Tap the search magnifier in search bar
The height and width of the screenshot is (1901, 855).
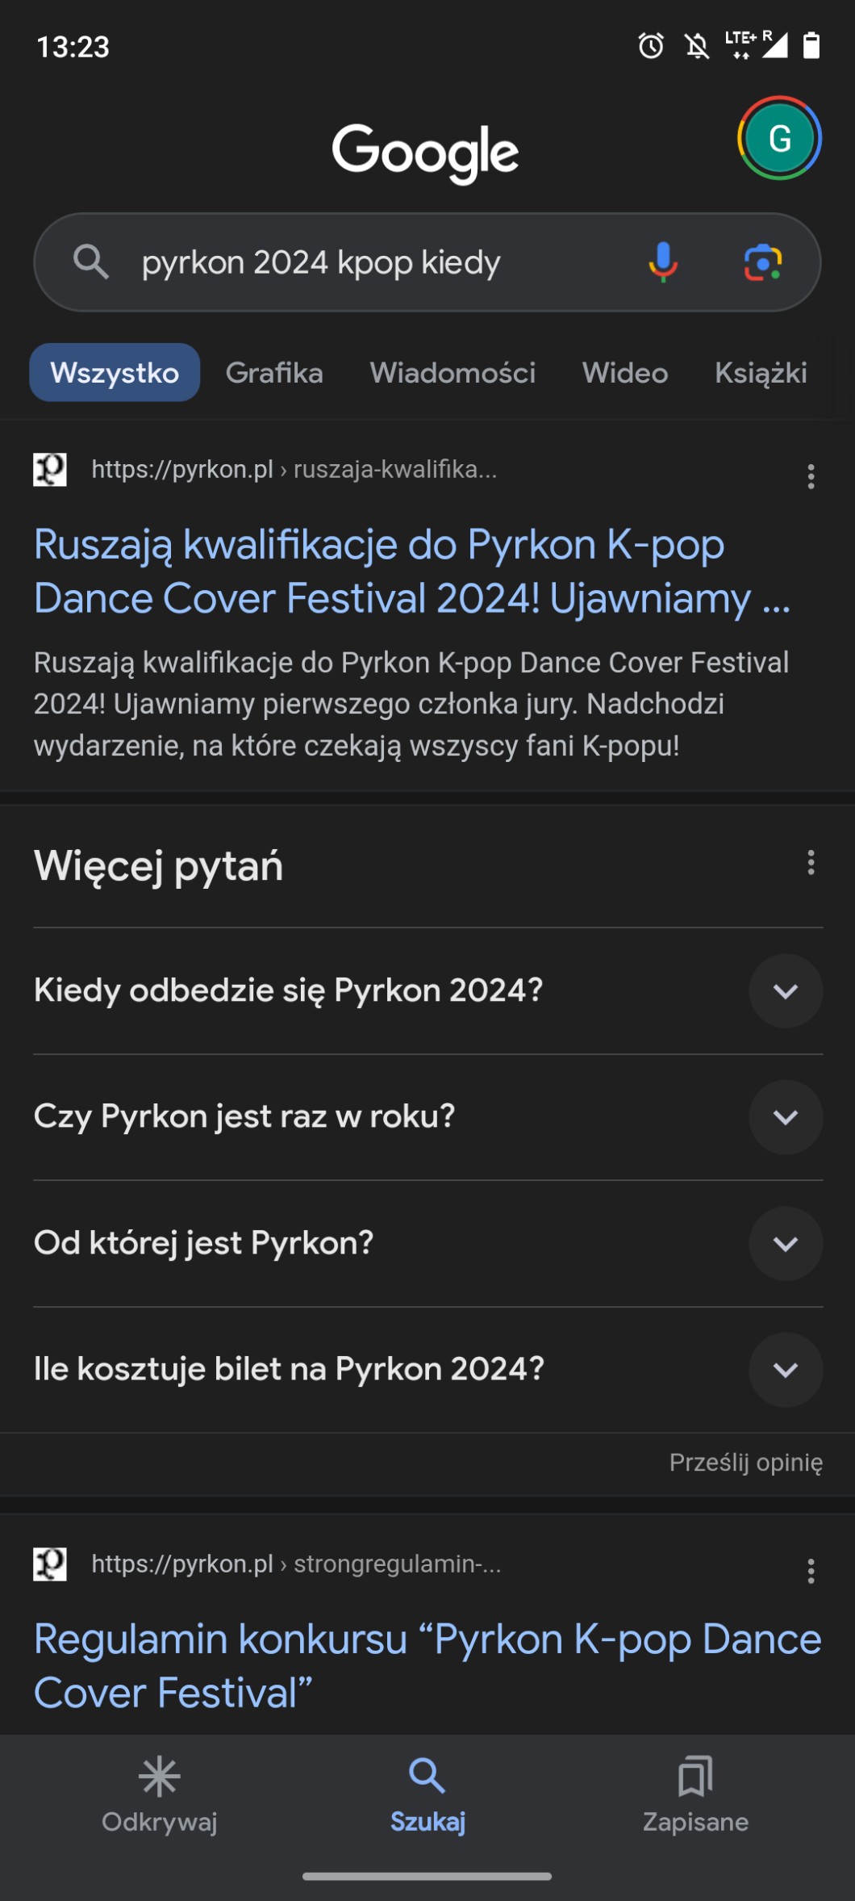(x=90, y=262)
